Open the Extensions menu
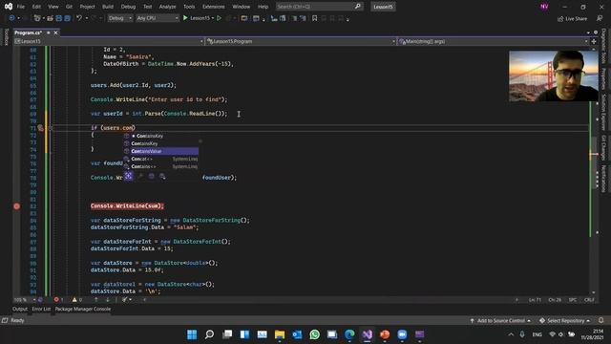 [x=213, y=7]
